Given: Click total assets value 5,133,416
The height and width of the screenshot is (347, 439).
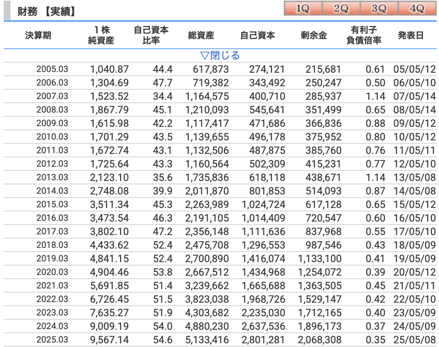Looking at the screenshot, I should [207, 340].
